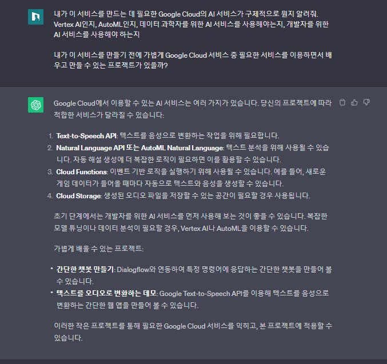Image resolution: width=387 pixels, height=364 pixels.
Task: Click the user's teal profile avatar
Action: (35, 17)
